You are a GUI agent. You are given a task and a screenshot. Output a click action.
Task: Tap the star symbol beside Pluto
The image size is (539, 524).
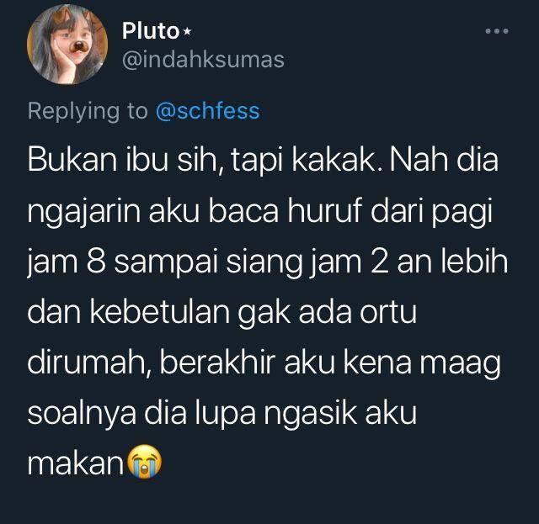[187, 32]
